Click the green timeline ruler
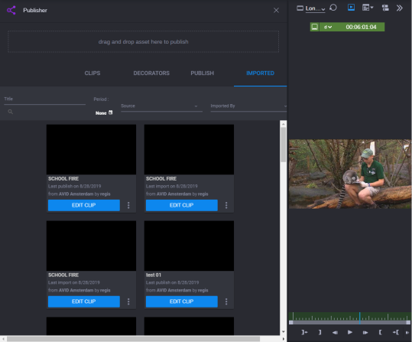Image resolution: width=412 pixels, height=342 pixels. click(x=349, y=316)
